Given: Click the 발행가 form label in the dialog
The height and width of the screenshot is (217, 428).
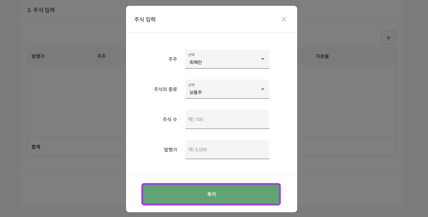Looking at the screenshot, I should [171, 149].
